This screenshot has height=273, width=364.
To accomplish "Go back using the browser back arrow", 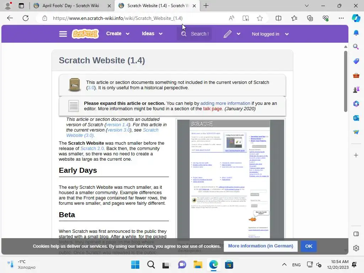I will pos(10,18).
